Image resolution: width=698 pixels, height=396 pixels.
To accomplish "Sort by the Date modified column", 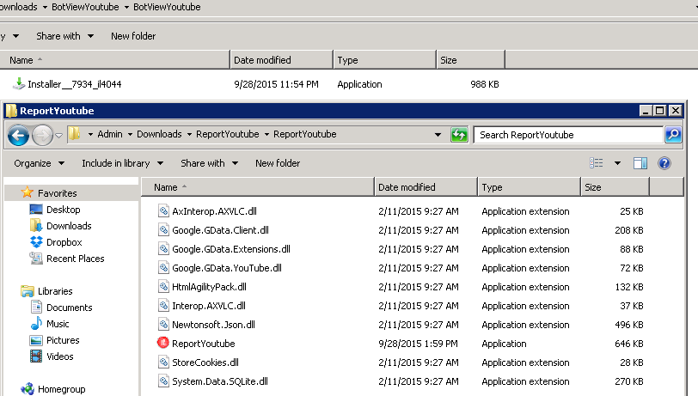I will (407, 187).
